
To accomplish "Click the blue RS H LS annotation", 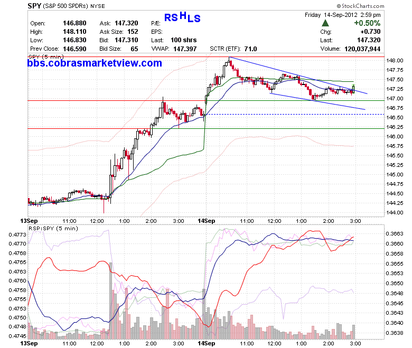I will coord(182,17).
